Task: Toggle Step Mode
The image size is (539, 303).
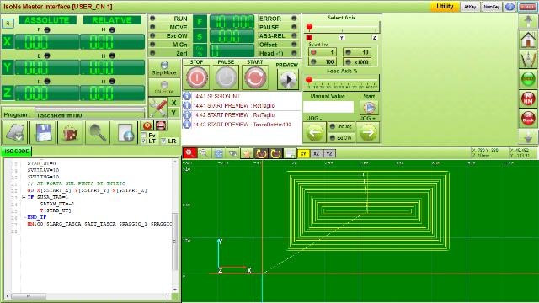Action: pyautogui.click(x=164, y=68)
